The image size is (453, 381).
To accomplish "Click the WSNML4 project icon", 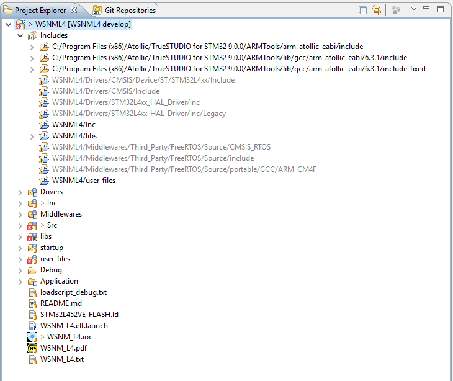I will (20, 24).
